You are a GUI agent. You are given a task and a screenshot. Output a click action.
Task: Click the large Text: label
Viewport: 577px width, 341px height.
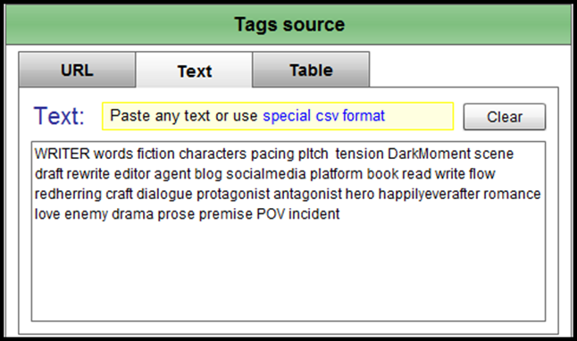point(59,116)
